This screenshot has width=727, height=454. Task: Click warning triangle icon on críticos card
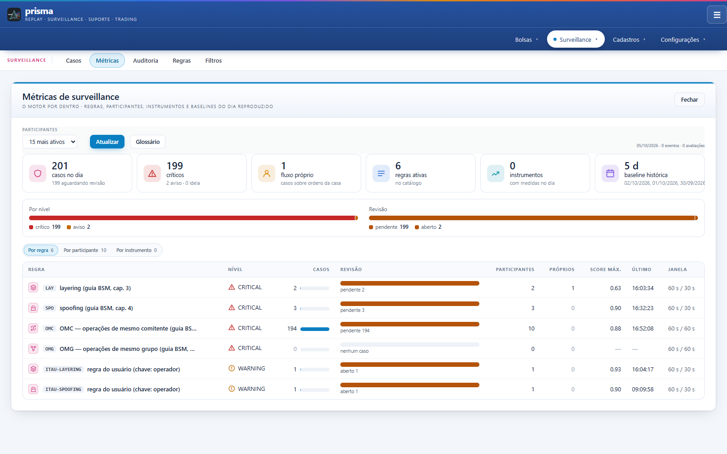click(x=152, y=173)
